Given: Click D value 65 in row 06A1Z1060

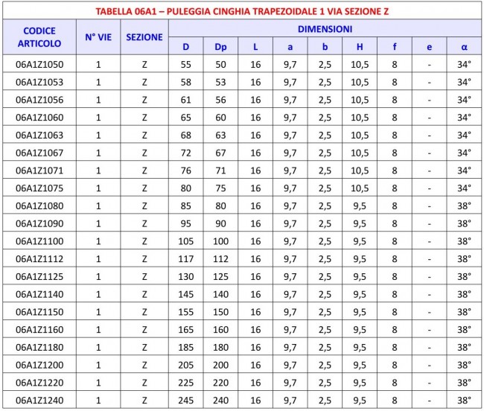Looking at the screenshot, I should pos(186,118).
